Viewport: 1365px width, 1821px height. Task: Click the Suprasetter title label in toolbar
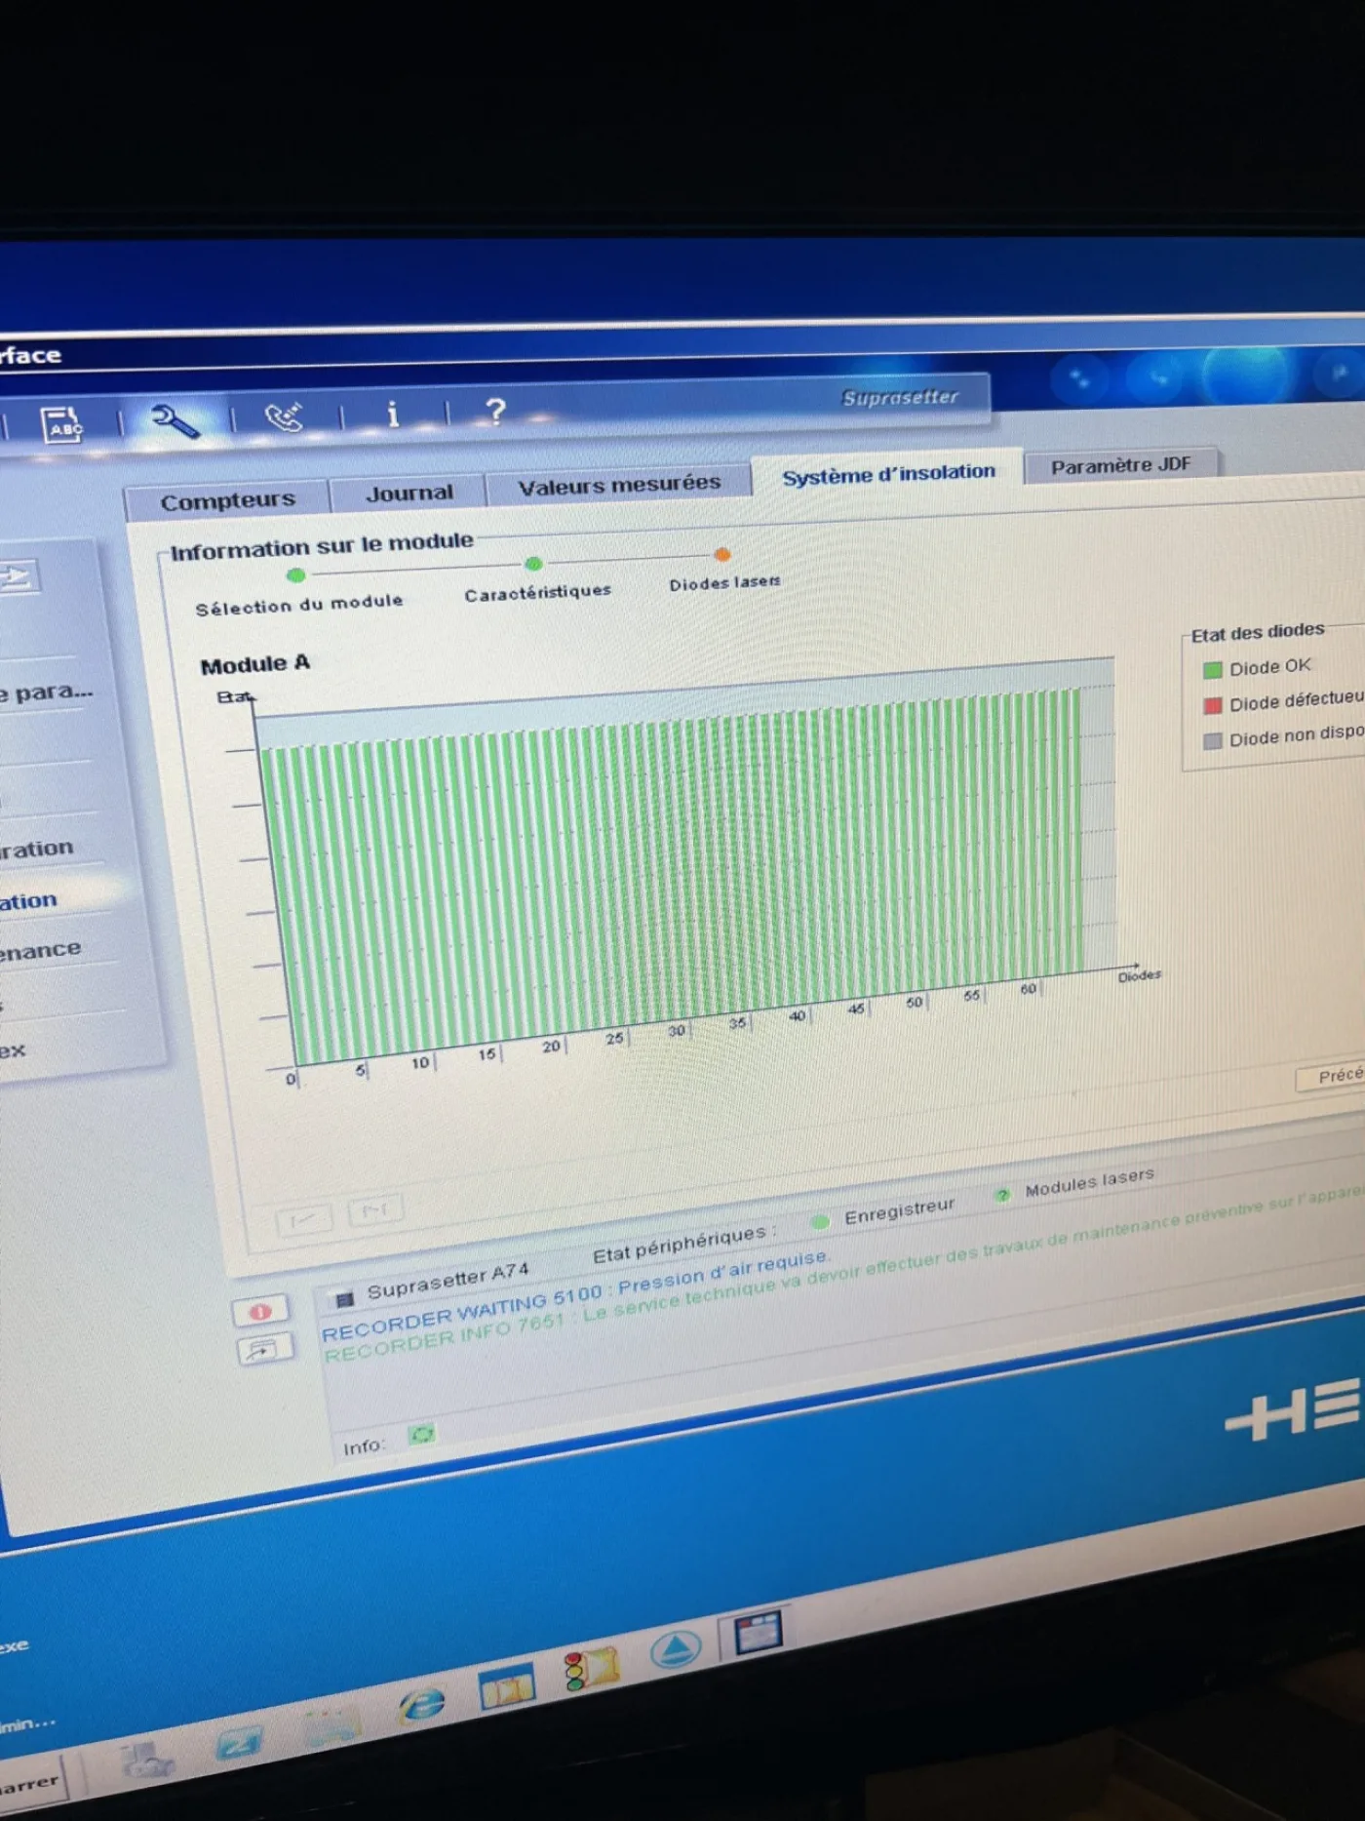pyautogui.click(x=900, y=397)
